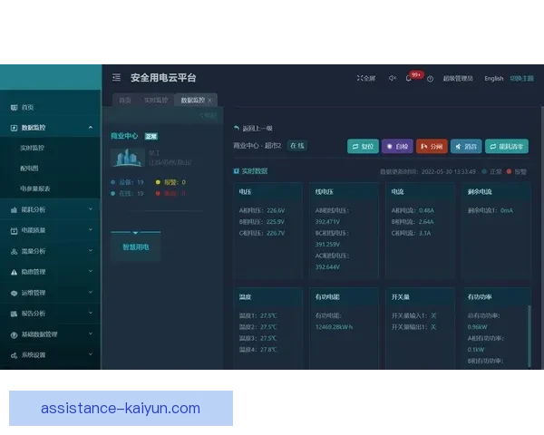Click the 基础数据管理 sidebar icon

(14, 334)
